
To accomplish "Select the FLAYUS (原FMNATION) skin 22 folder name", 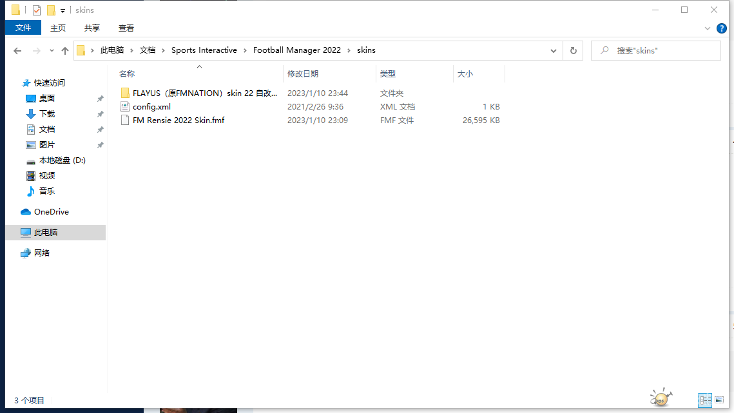I will pos(205,93).
